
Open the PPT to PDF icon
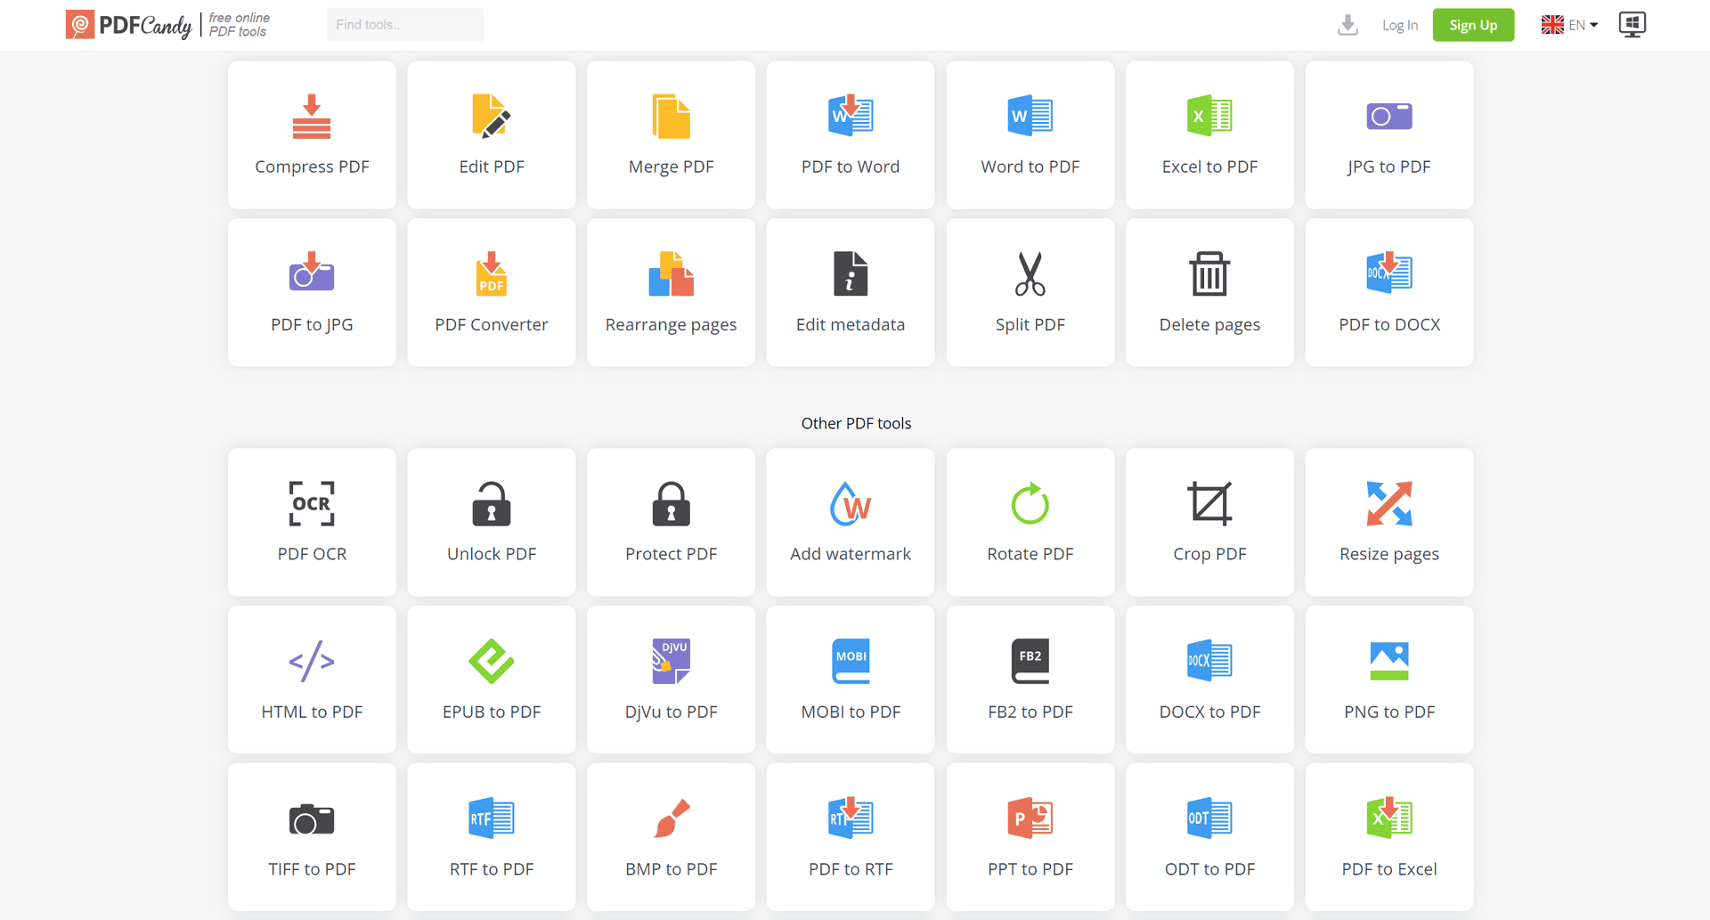tap(1030, 818)
